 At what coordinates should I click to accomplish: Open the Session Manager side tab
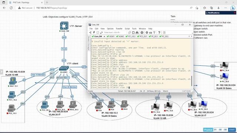[89, 43]
